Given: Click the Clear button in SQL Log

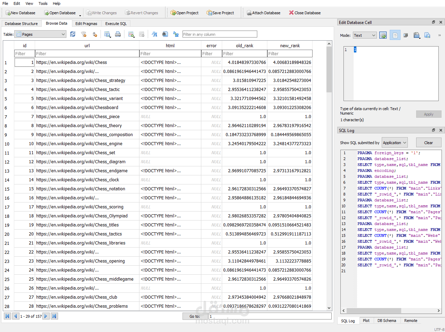Looking at the screenshot, I should (428, 143).
